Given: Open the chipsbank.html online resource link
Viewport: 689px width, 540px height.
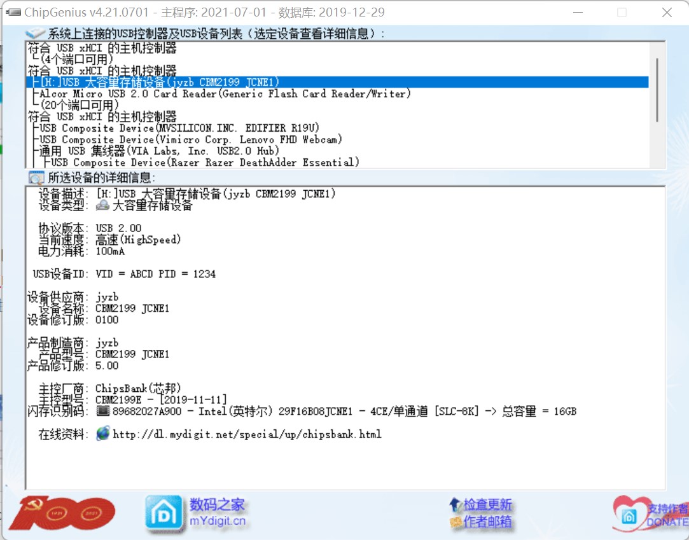Looking at the screenshot, I should tap(247, 434).
